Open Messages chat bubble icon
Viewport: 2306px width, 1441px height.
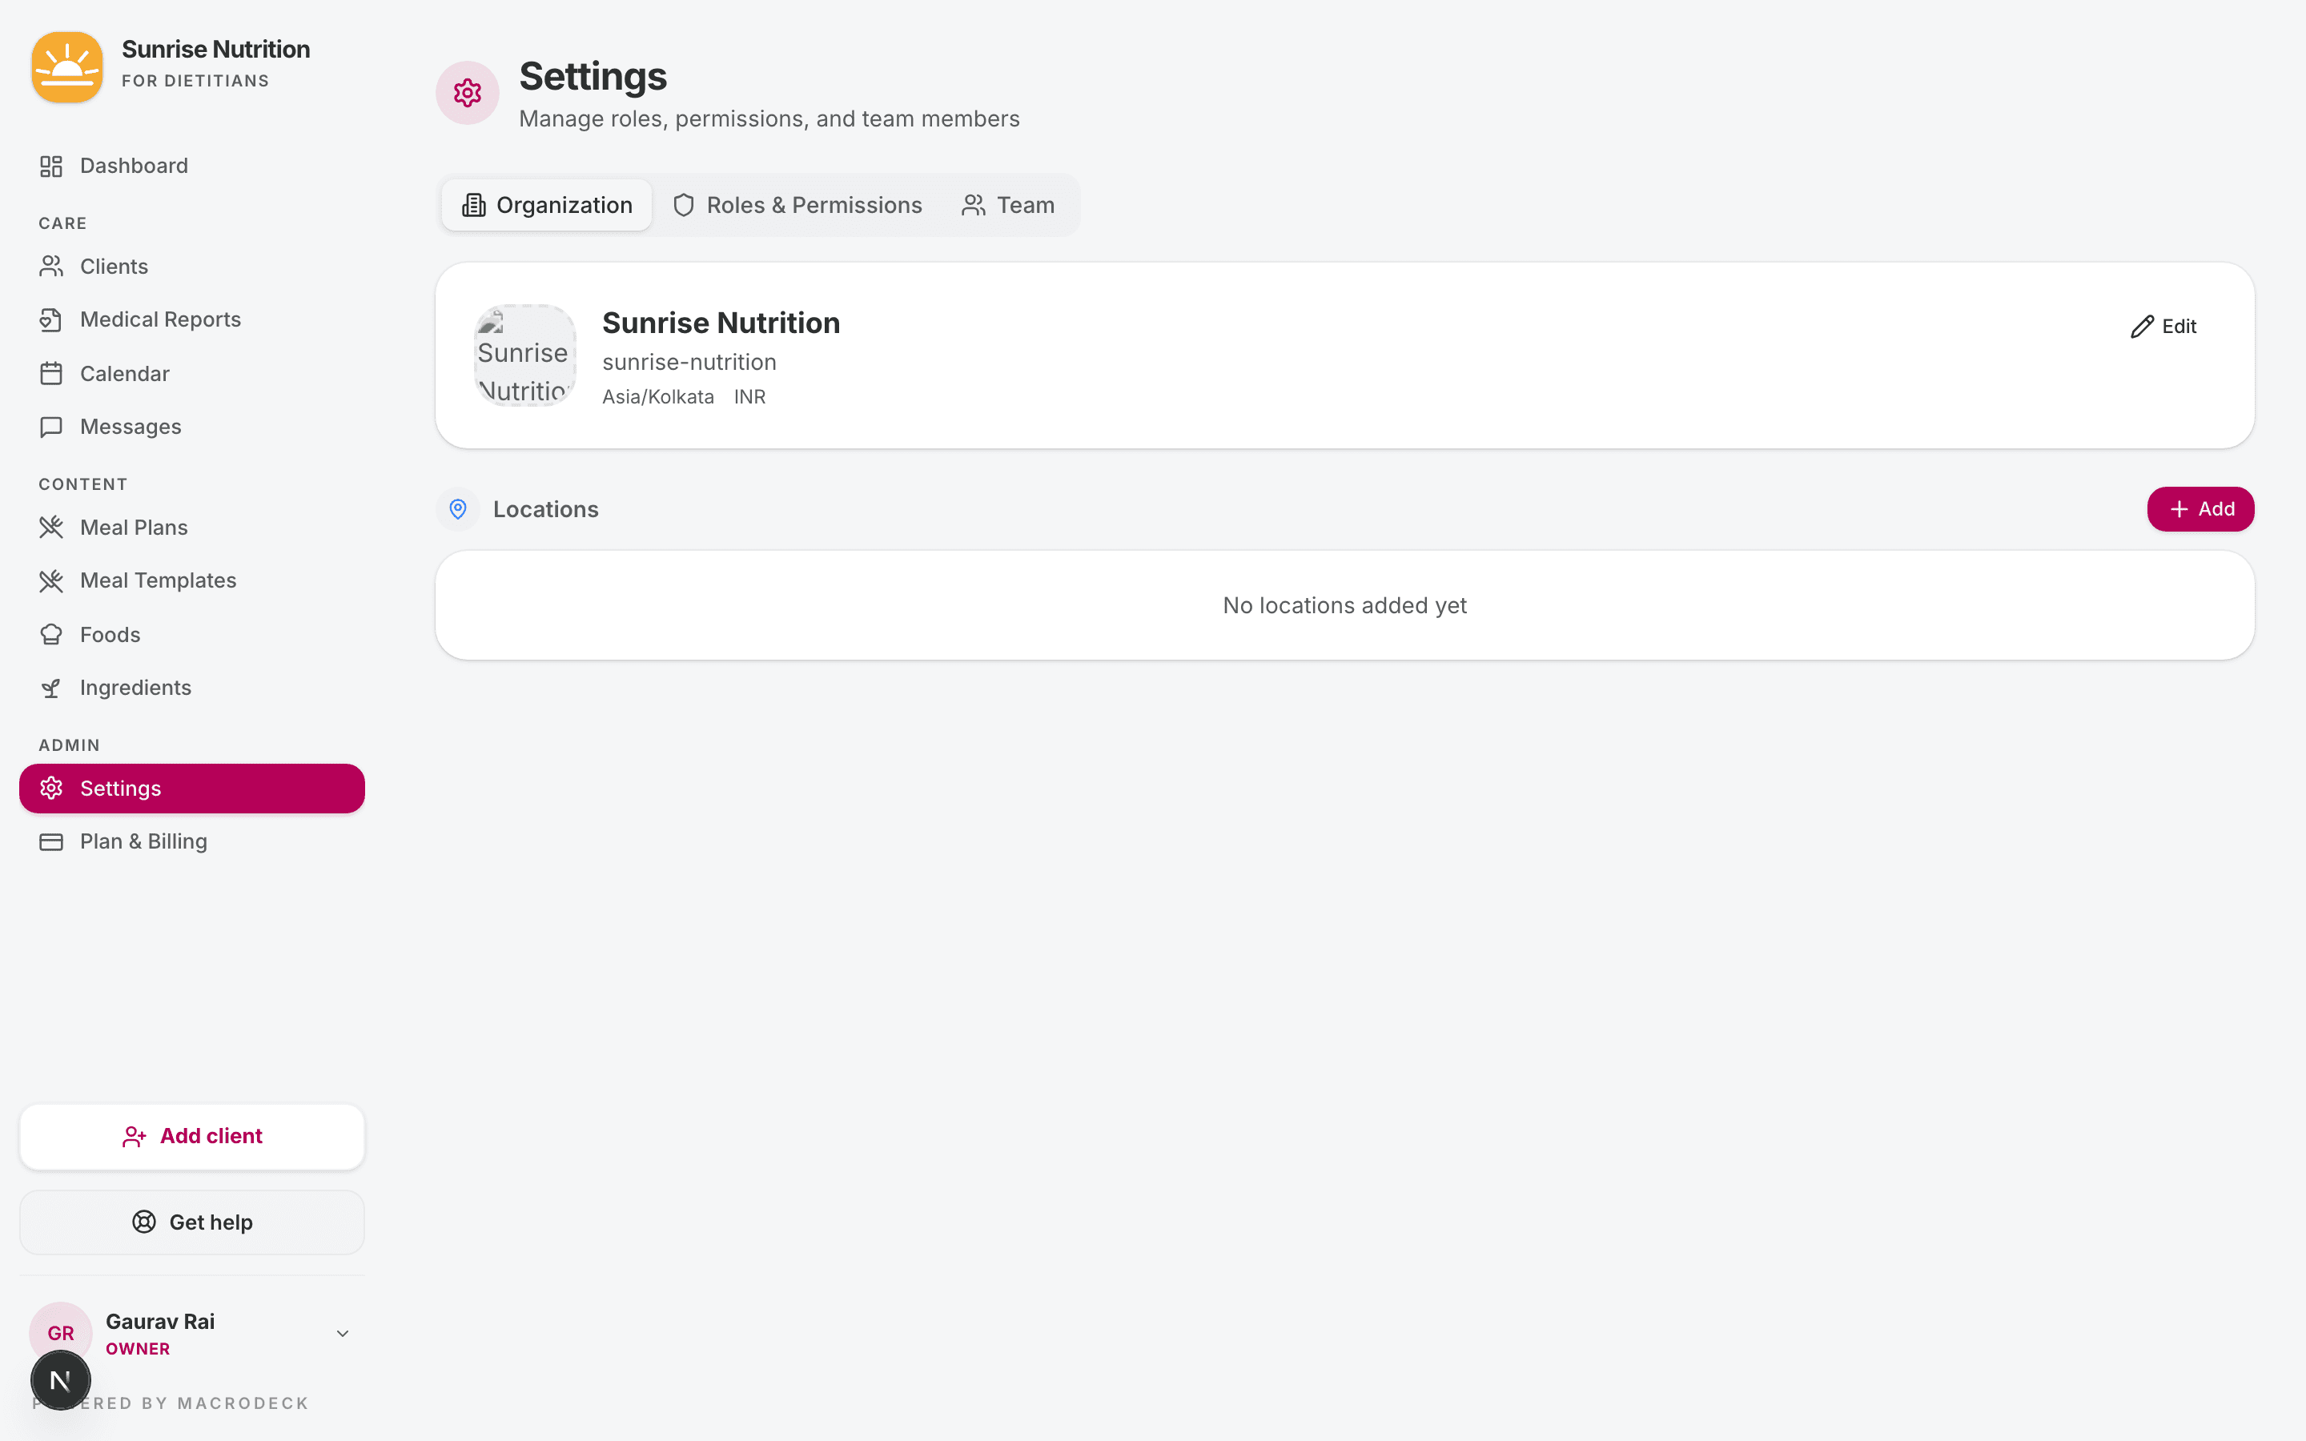[x=50, y=427]
